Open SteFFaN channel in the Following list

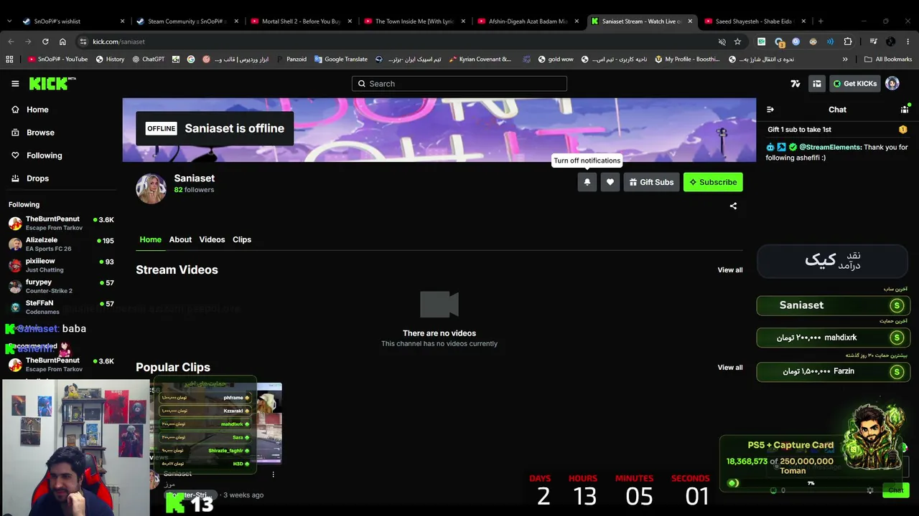[61, 307]
